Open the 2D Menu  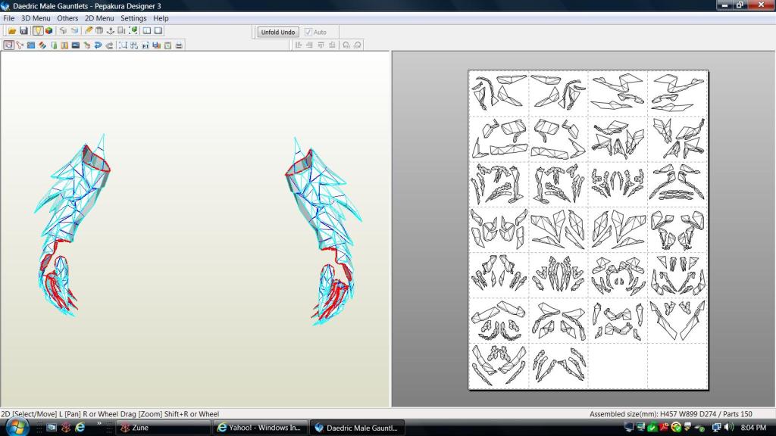pyautogui.click(x=99, y=18)
